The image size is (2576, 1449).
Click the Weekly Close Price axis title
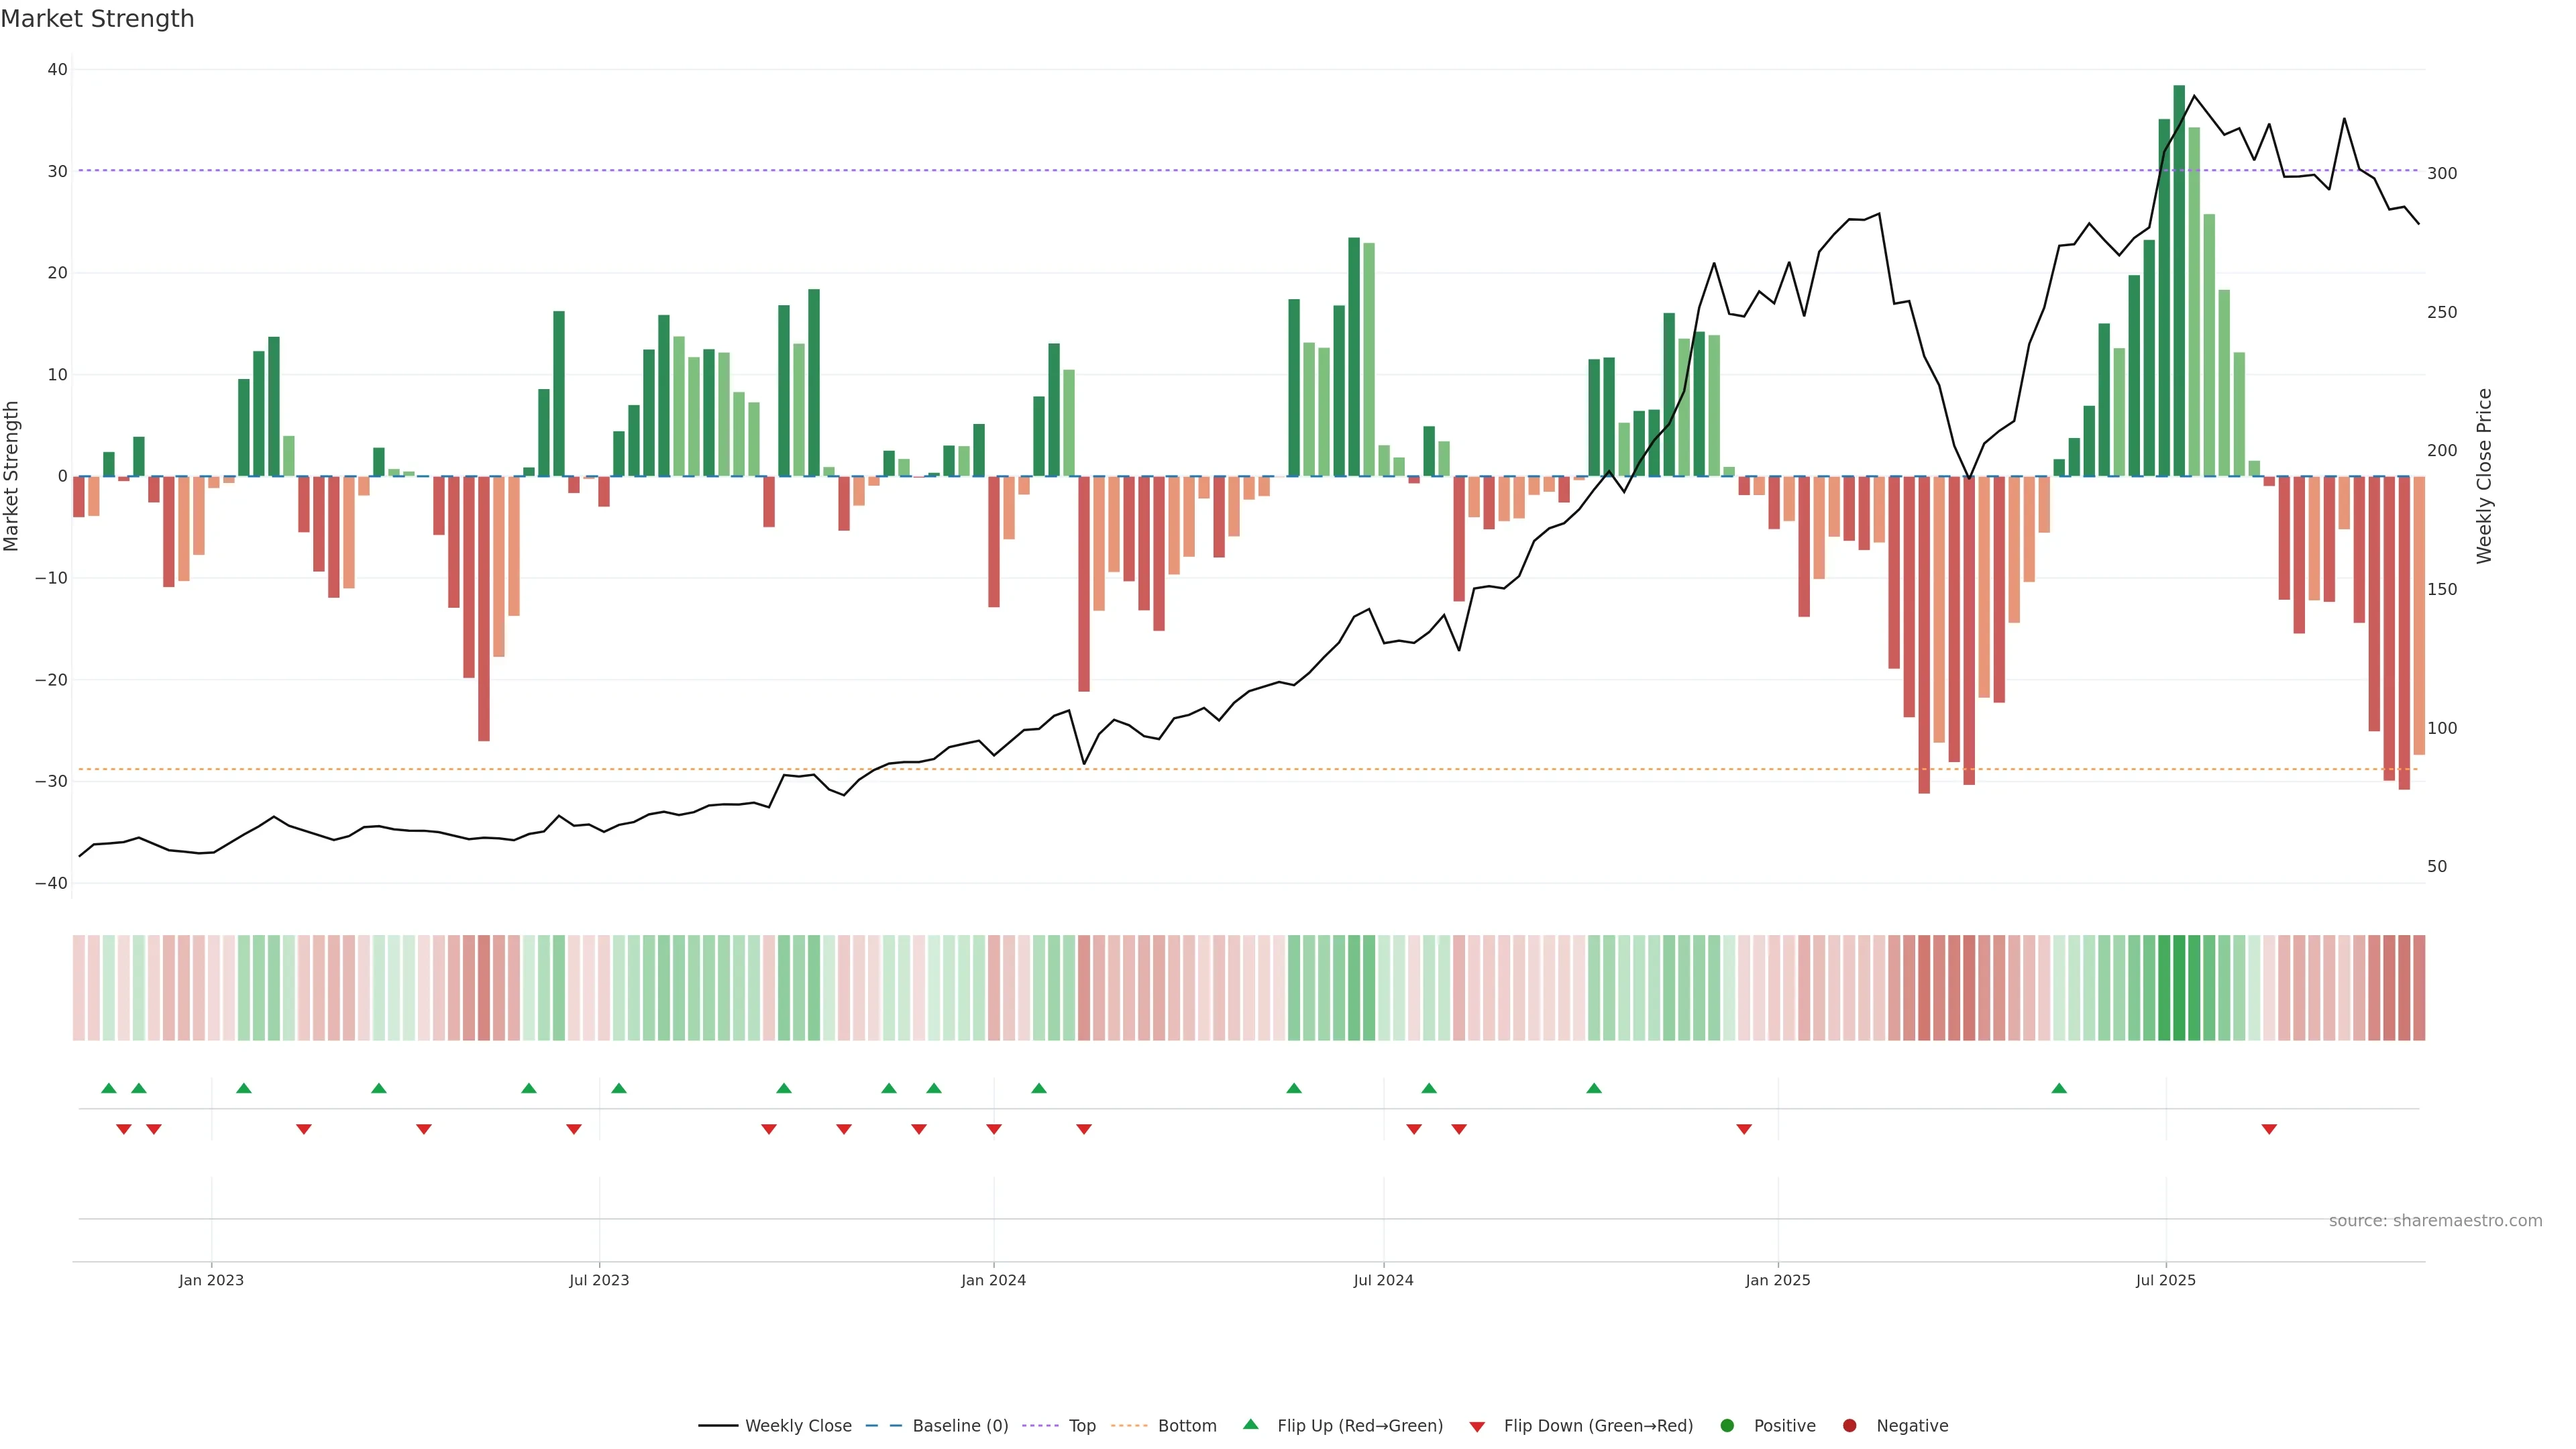click(x=2484, y=476)
